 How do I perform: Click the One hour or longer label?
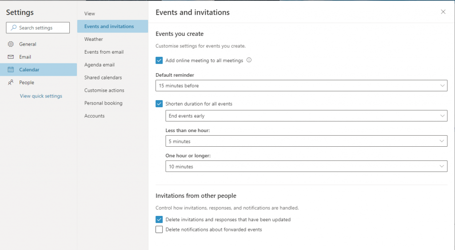tap(188, 156)
